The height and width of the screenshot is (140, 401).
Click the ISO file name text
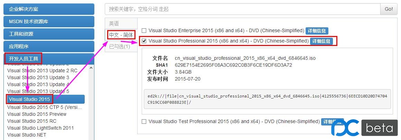click(245, 58)
